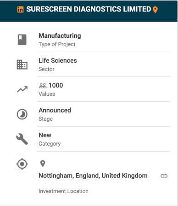Click the Investment Location label
Image resolution: width=178 pixels, height=206 pixels.
pyautogui.click(x=63, y=191)
